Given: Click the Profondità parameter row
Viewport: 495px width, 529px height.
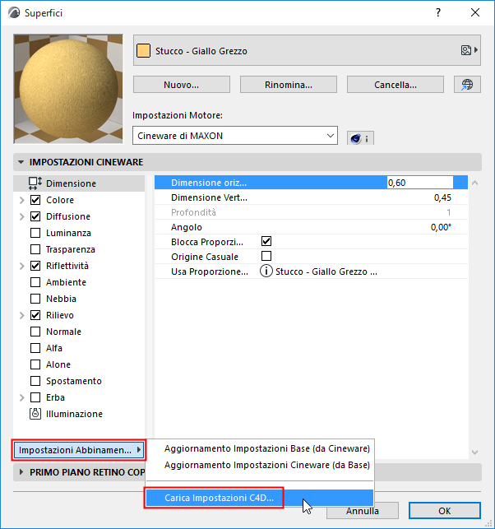Looking at the screenshot, I should [311, 212].
